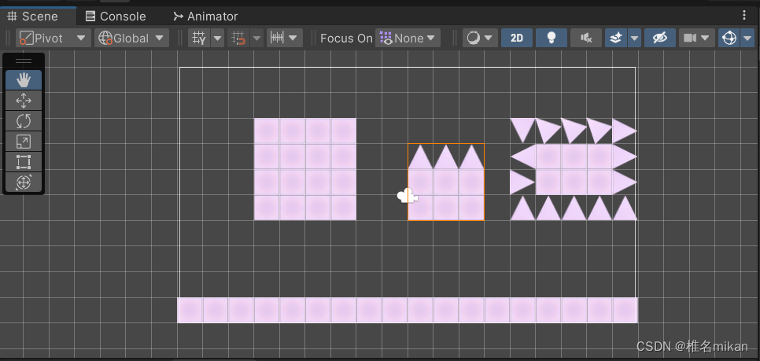Click the tools overlay drag handle
The height and width of the screenshot is (361, 760).
24,61
